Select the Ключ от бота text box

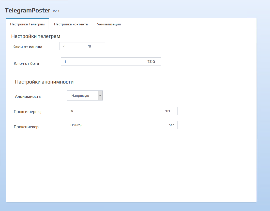111,61
